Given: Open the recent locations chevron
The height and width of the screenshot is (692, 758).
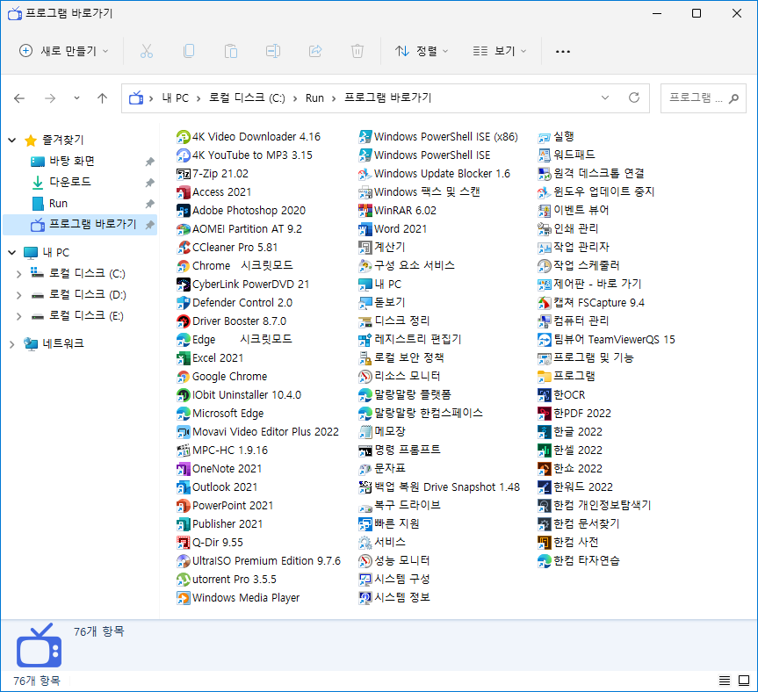Looking at the screenshot, I should pos(76,98).
